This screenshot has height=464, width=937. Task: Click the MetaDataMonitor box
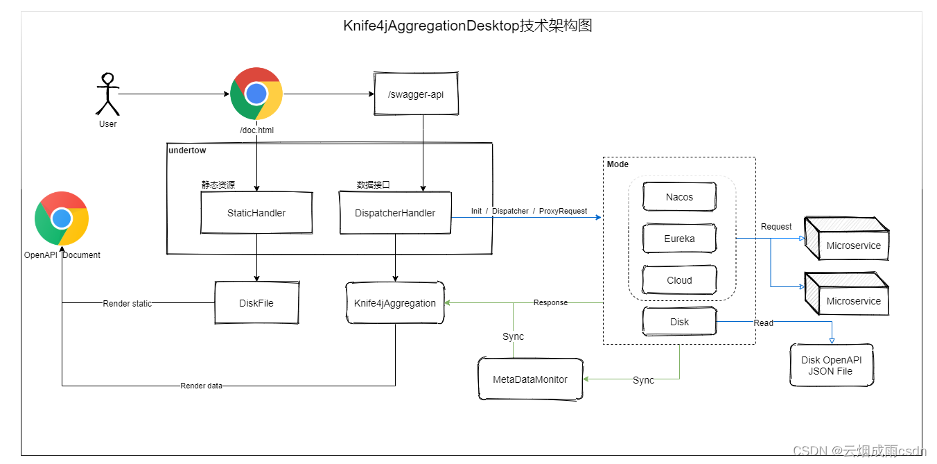click(530, 379)
